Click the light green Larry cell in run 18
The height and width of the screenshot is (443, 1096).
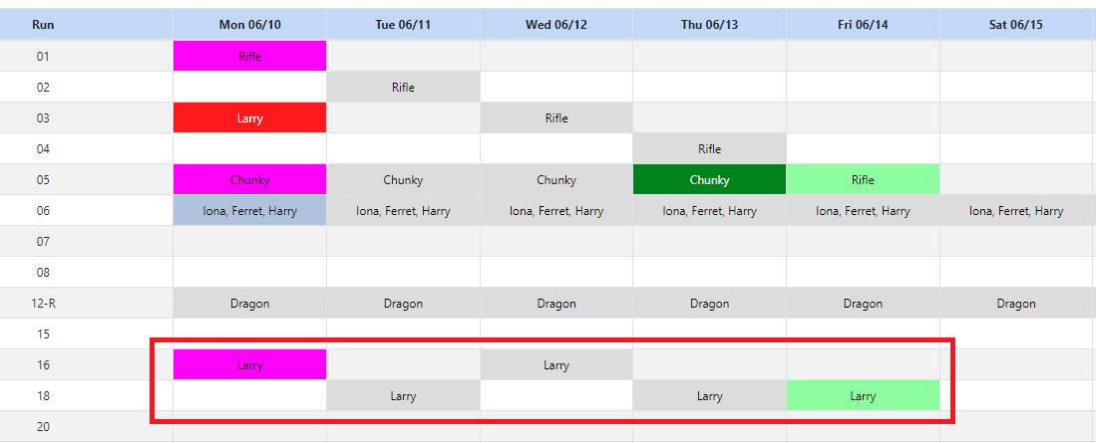coord(863,396)
